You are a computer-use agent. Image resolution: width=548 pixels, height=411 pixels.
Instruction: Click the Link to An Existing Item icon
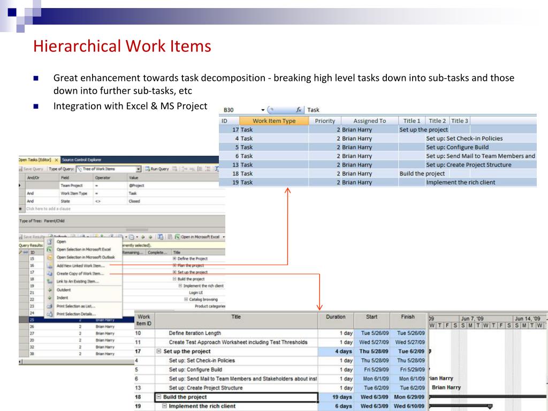pos(50,281)
